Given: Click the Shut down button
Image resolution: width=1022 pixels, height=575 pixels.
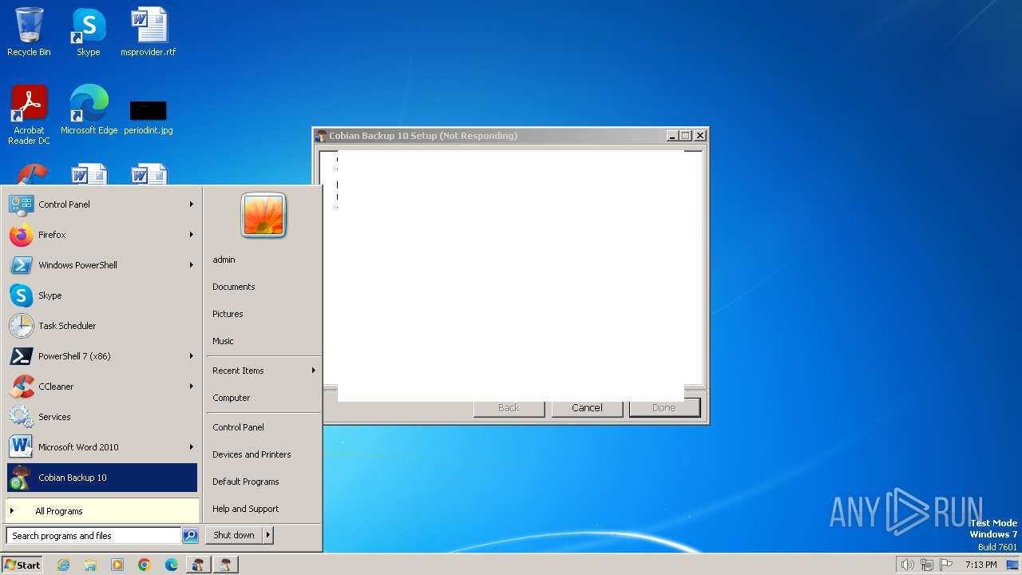Looking at the screenshot, I should [x=234, y=535].
